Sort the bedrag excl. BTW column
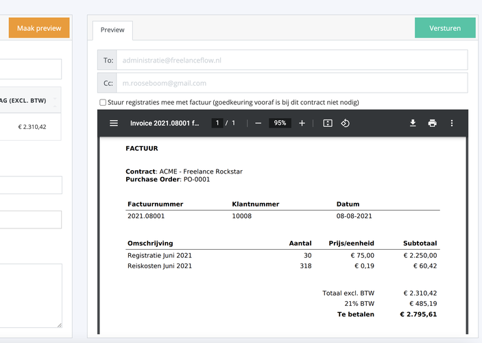482x343 pixels. click(55, 101)
